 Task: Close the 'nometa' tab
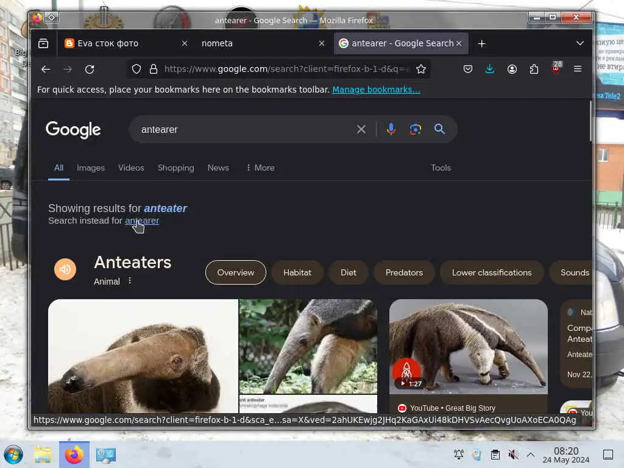click(322, 43)
